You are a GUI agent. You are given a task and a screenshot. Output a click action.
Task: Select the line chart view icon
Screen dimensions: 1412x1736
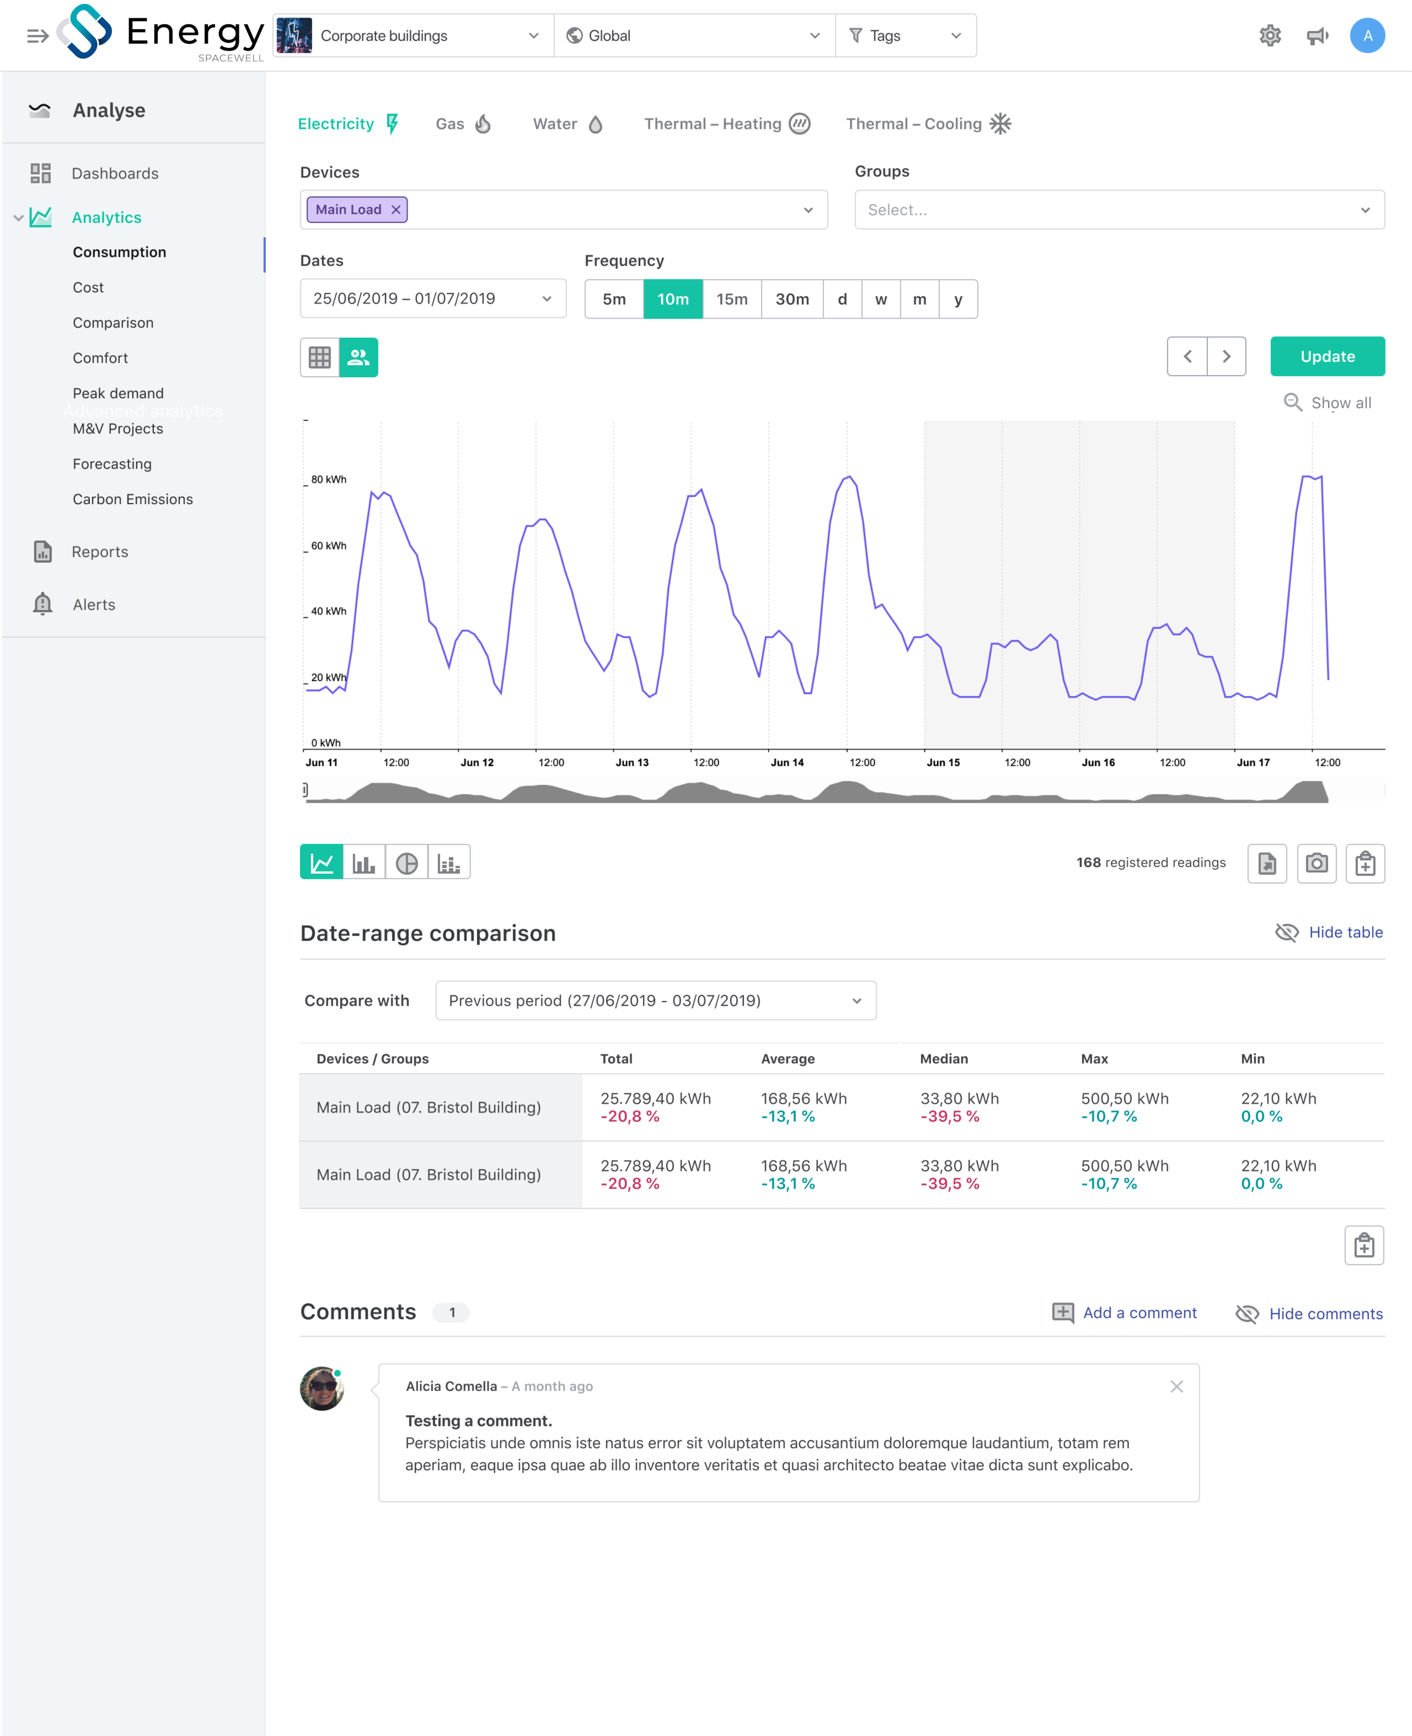[x=322, y=862]
